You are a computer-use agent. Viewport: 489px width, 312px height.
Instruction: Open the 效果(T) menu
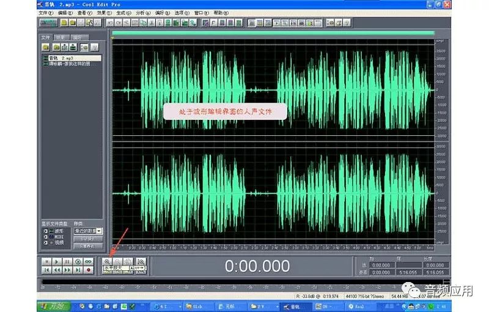tap(104, 13)
